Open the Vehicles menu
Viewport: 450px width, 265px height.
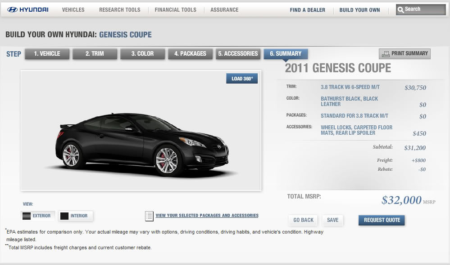pyautogui.click(x=73, y=10)
